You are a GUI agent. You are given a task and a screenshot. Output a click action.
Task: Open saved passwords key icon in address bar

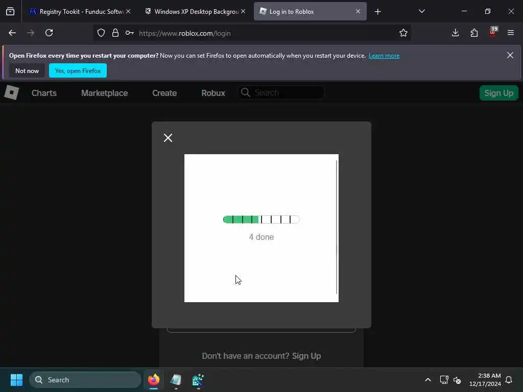pos(130,33)
